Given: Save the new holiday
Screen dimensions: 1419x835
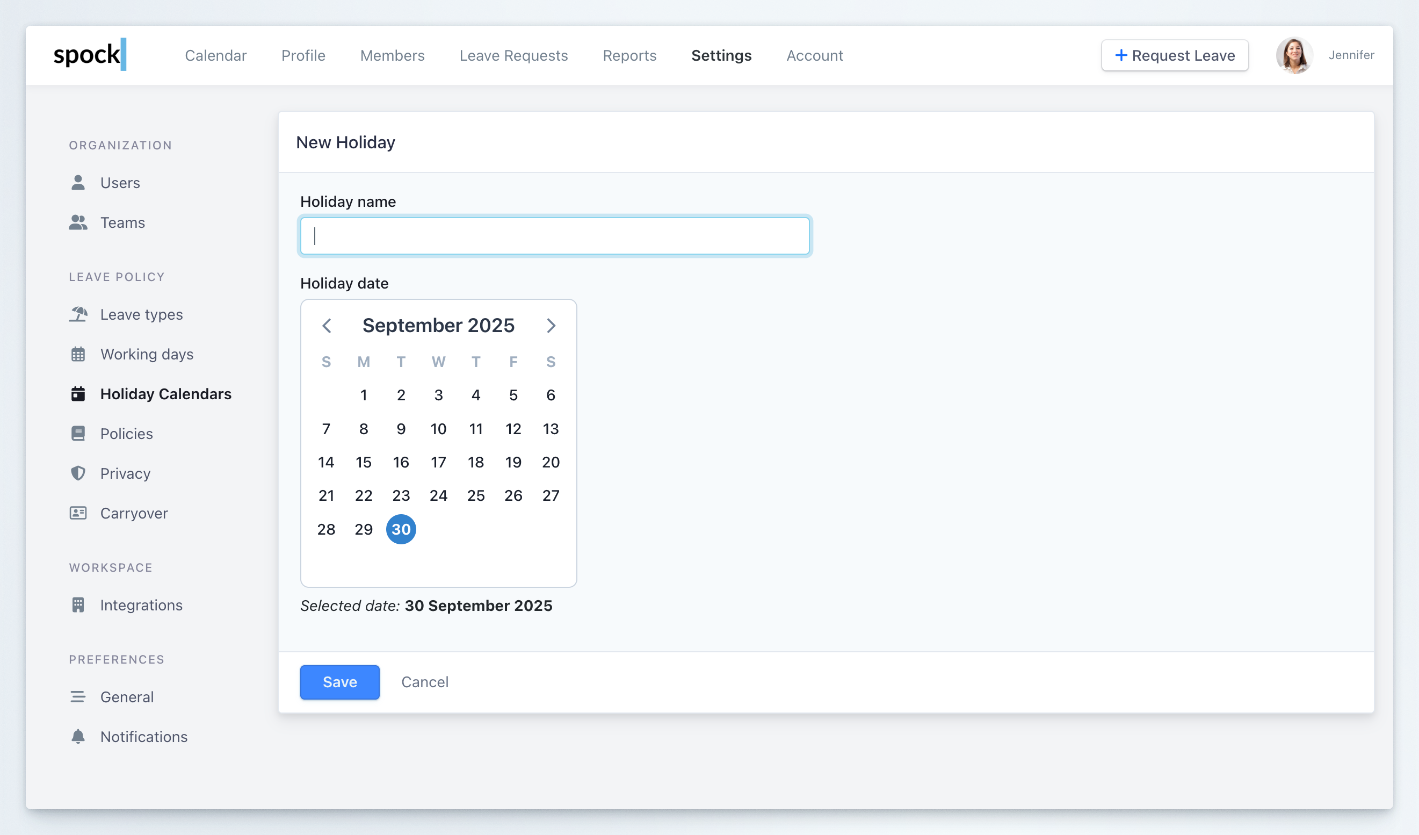Looking at the screenshot, I should (x=339, y=682).
